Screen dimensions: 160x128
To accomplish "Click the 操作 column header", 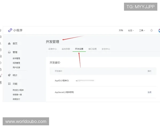I will point(150,71).
